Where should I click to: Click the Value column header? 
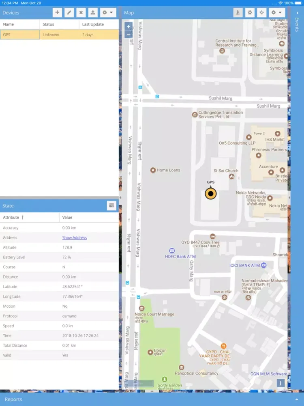tap(89, 218)
